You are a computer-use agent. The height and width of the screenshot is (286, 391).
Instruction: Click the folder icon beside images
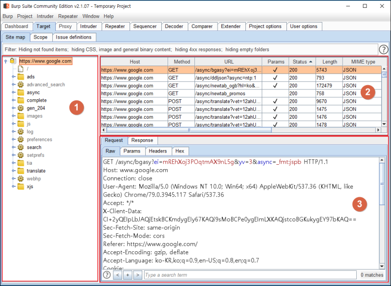click(21, 116)
